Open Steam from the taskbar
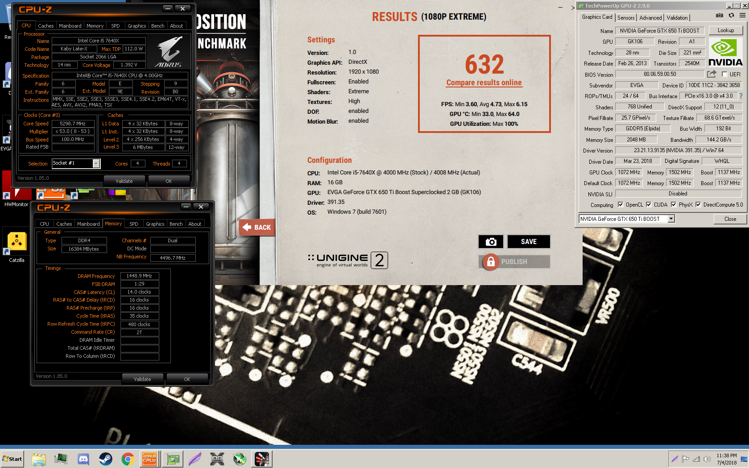 pos(106,459)
